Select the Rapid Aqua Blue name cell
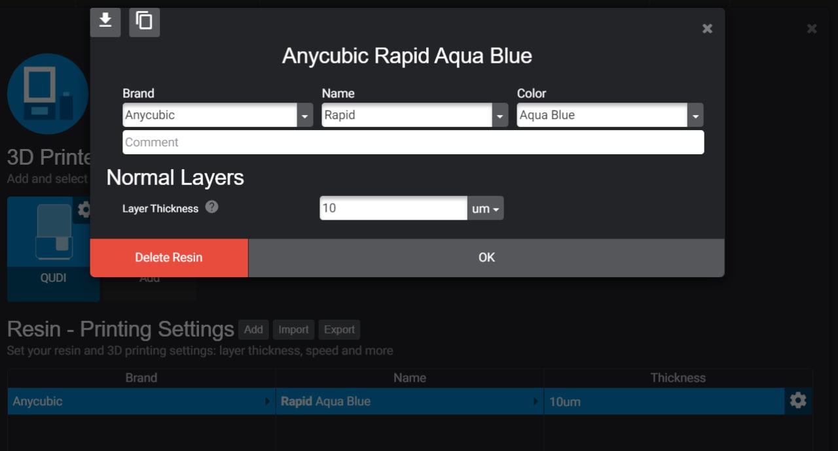 point(409,401)
